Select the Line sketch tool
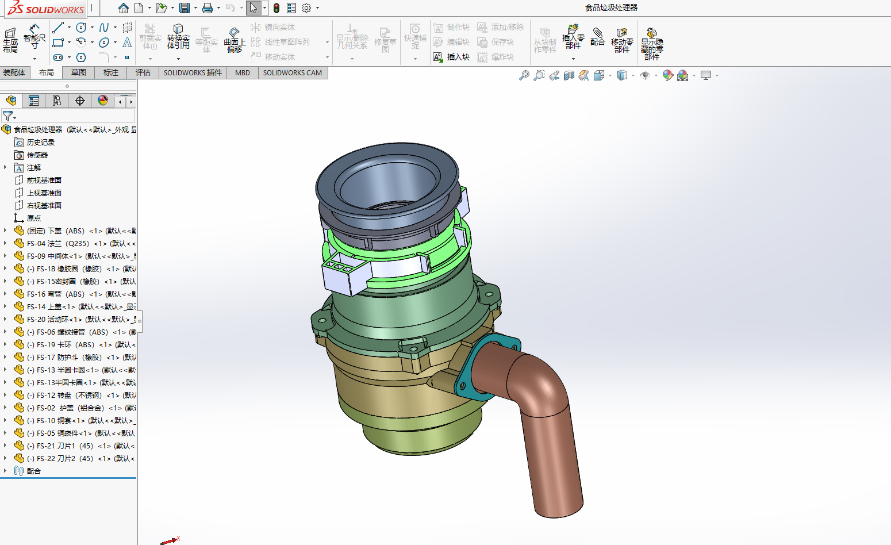This screenshot has width=891, height=545. click(58, 28)
